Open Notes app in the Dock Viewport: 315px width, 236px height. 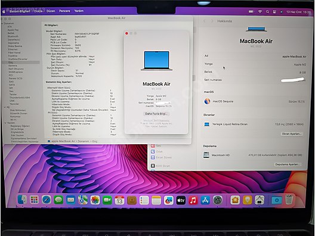(156, 200)
